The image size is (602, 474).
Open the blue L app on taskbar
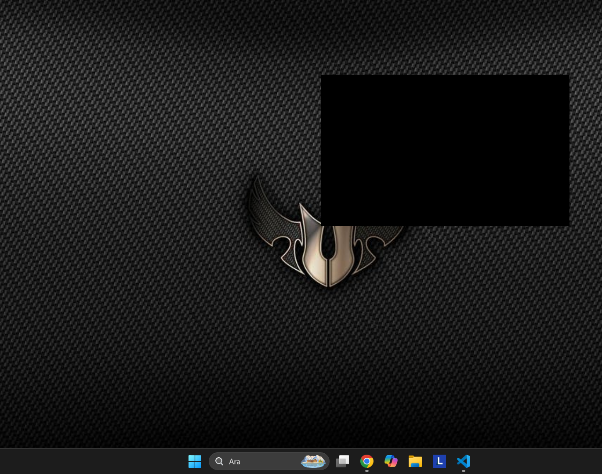pos(439,461)
